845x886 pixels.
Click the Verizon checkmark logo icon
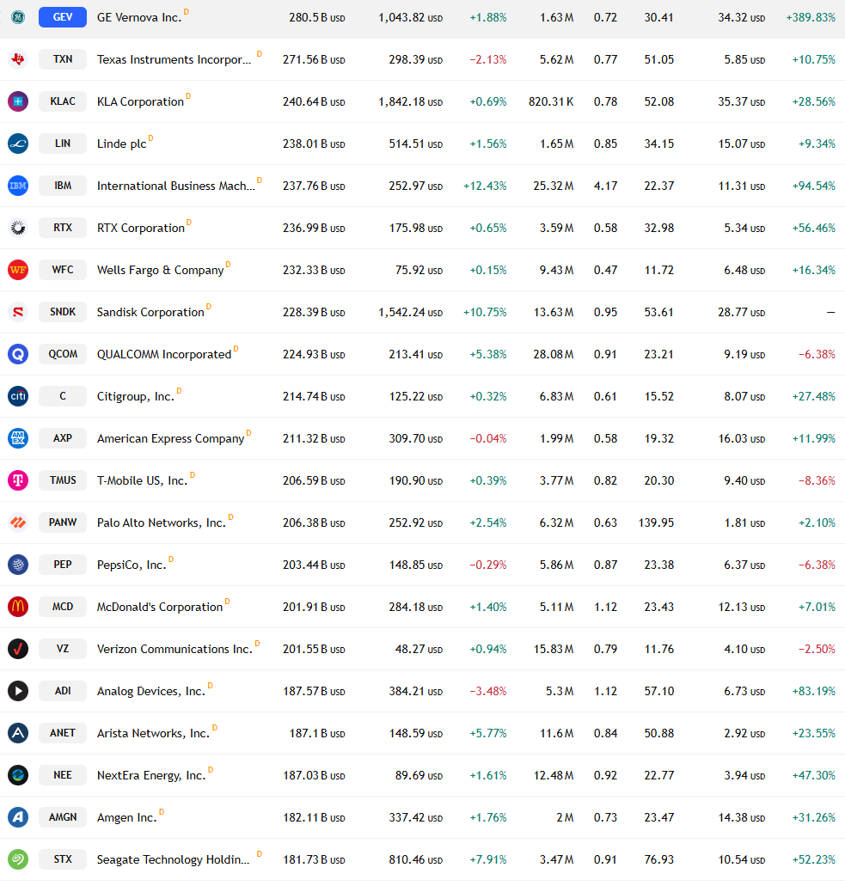click(18, 649)
